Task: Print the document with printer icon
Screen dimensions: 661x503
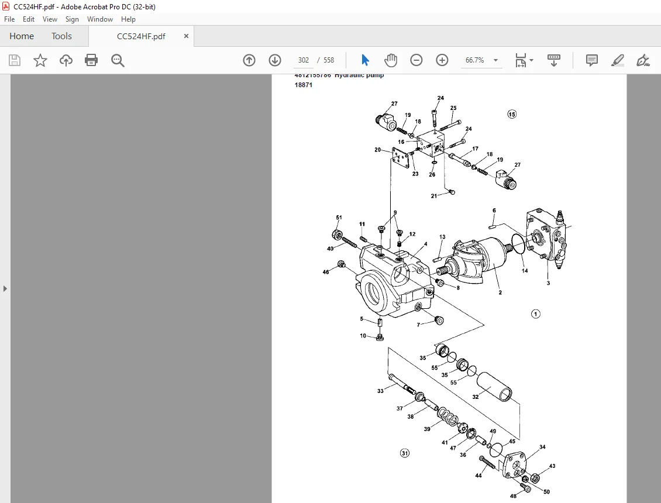Action: (x=91, y=60)
